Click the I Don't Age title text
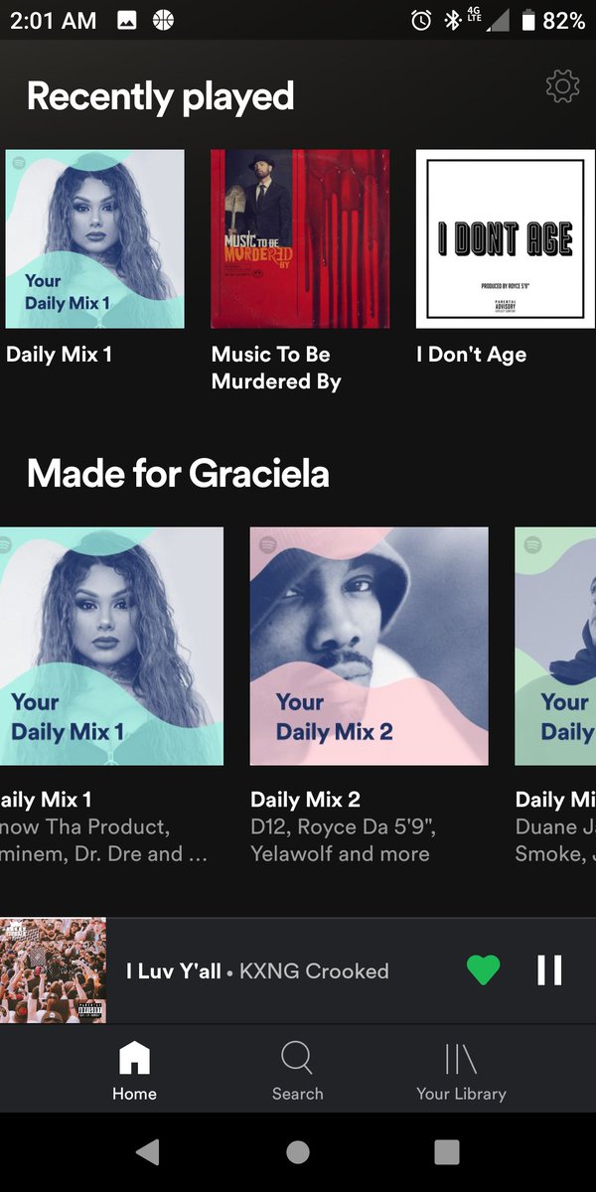This screenshot has height=1192, width=596. click(x=471, y=355)
